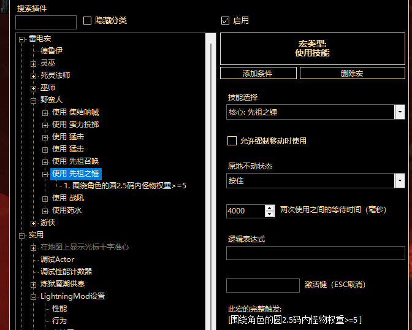The width and height of the screenshot is (412, 330).
Task: Click the 添加条件 button
Action: (x=257, y=73)
